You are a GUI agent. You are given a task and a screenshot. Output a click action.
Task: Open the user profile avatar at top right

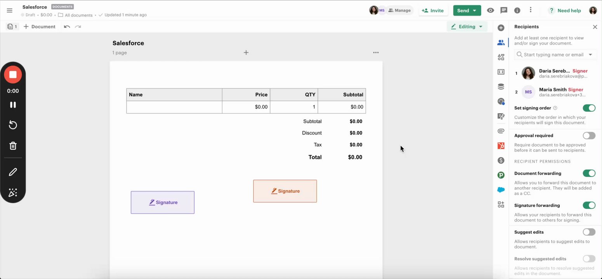[x=593, y=10]
